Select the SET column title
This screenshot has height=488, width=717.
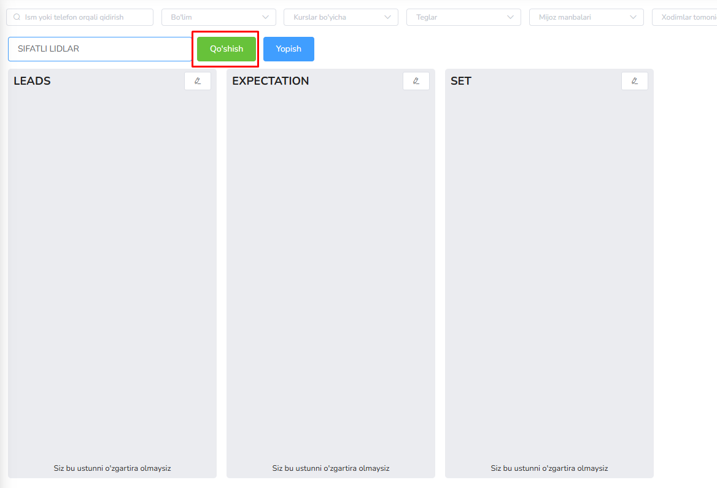tap(460, 81)
